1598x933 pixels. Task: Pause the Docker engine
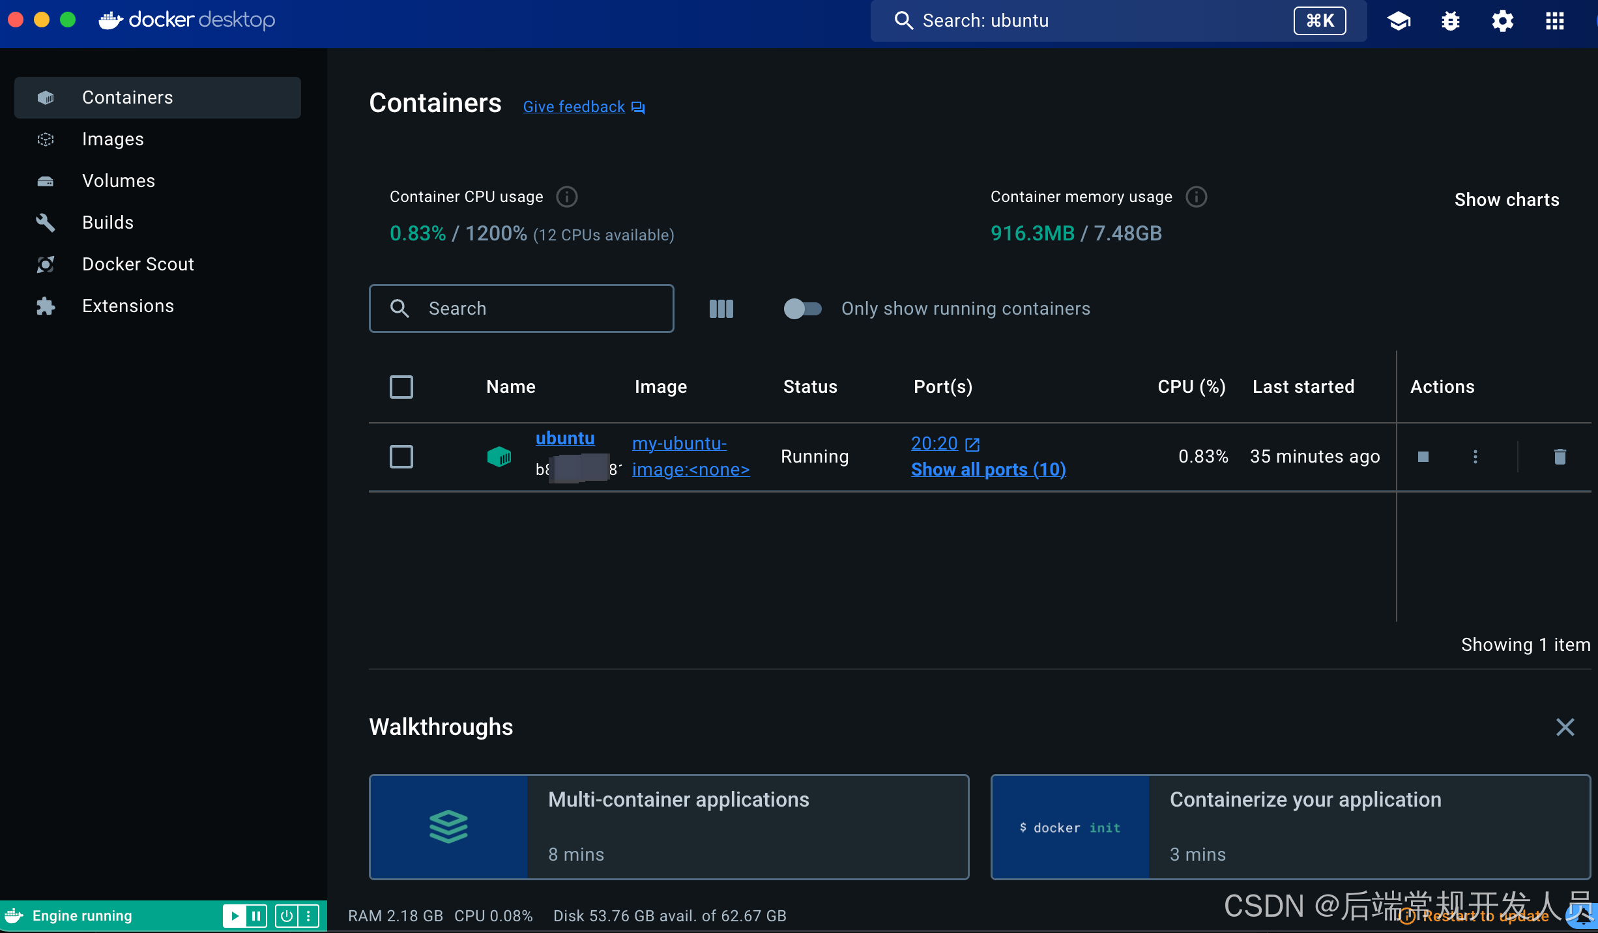tap(256, 916)
